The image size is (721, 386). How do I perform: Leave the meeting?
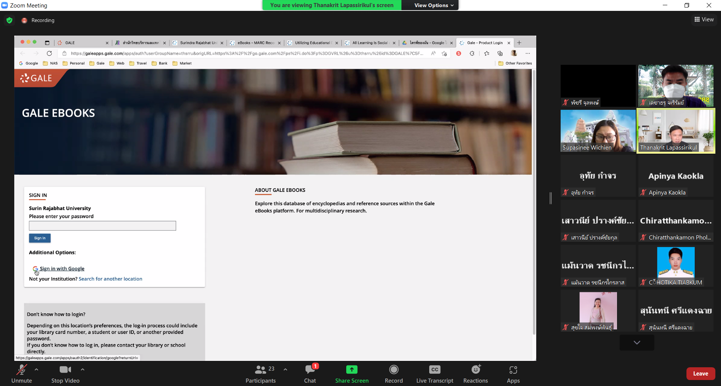[x=700, y=374]
